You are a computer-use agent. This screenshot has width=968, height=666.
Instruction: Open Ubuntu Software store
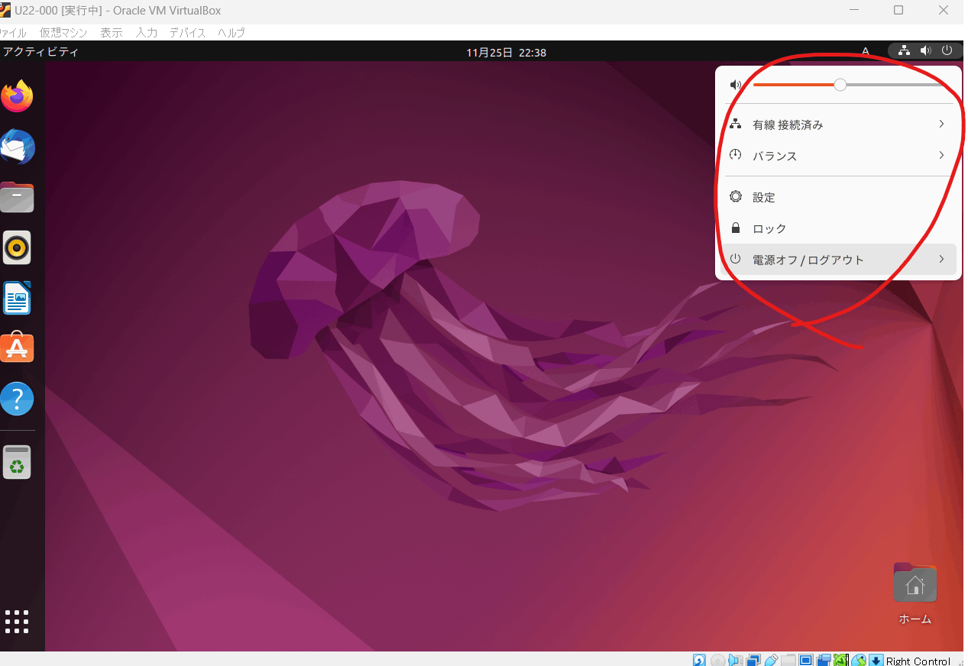pos(17,348)
